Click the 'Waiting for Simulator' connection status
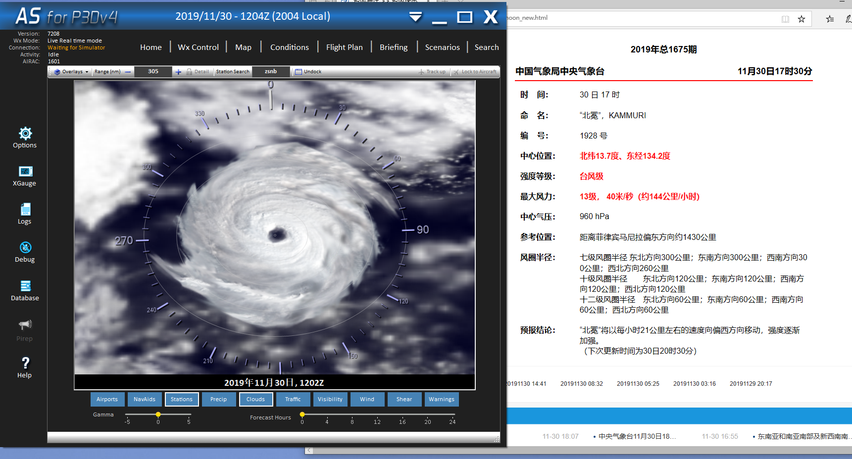This screenshot has height=459, width=852. point(76,48)
